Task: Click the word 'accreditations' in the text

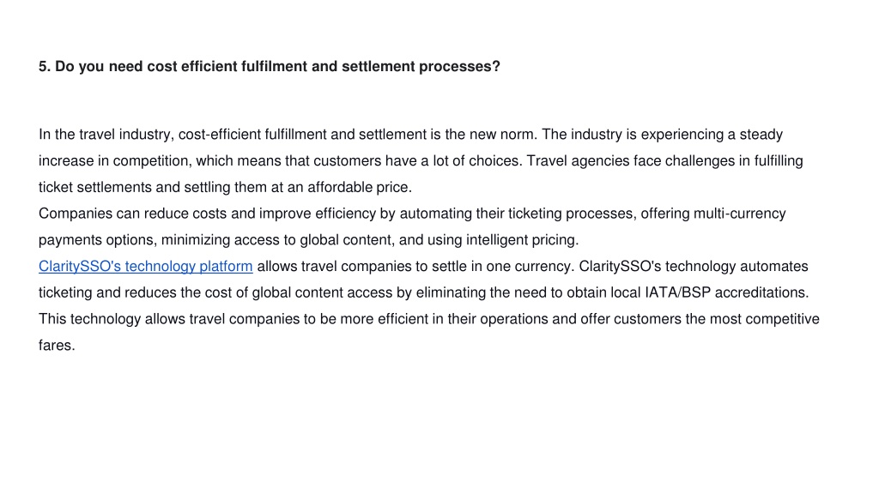Action: pyautogui.click(x=761, y=292)
